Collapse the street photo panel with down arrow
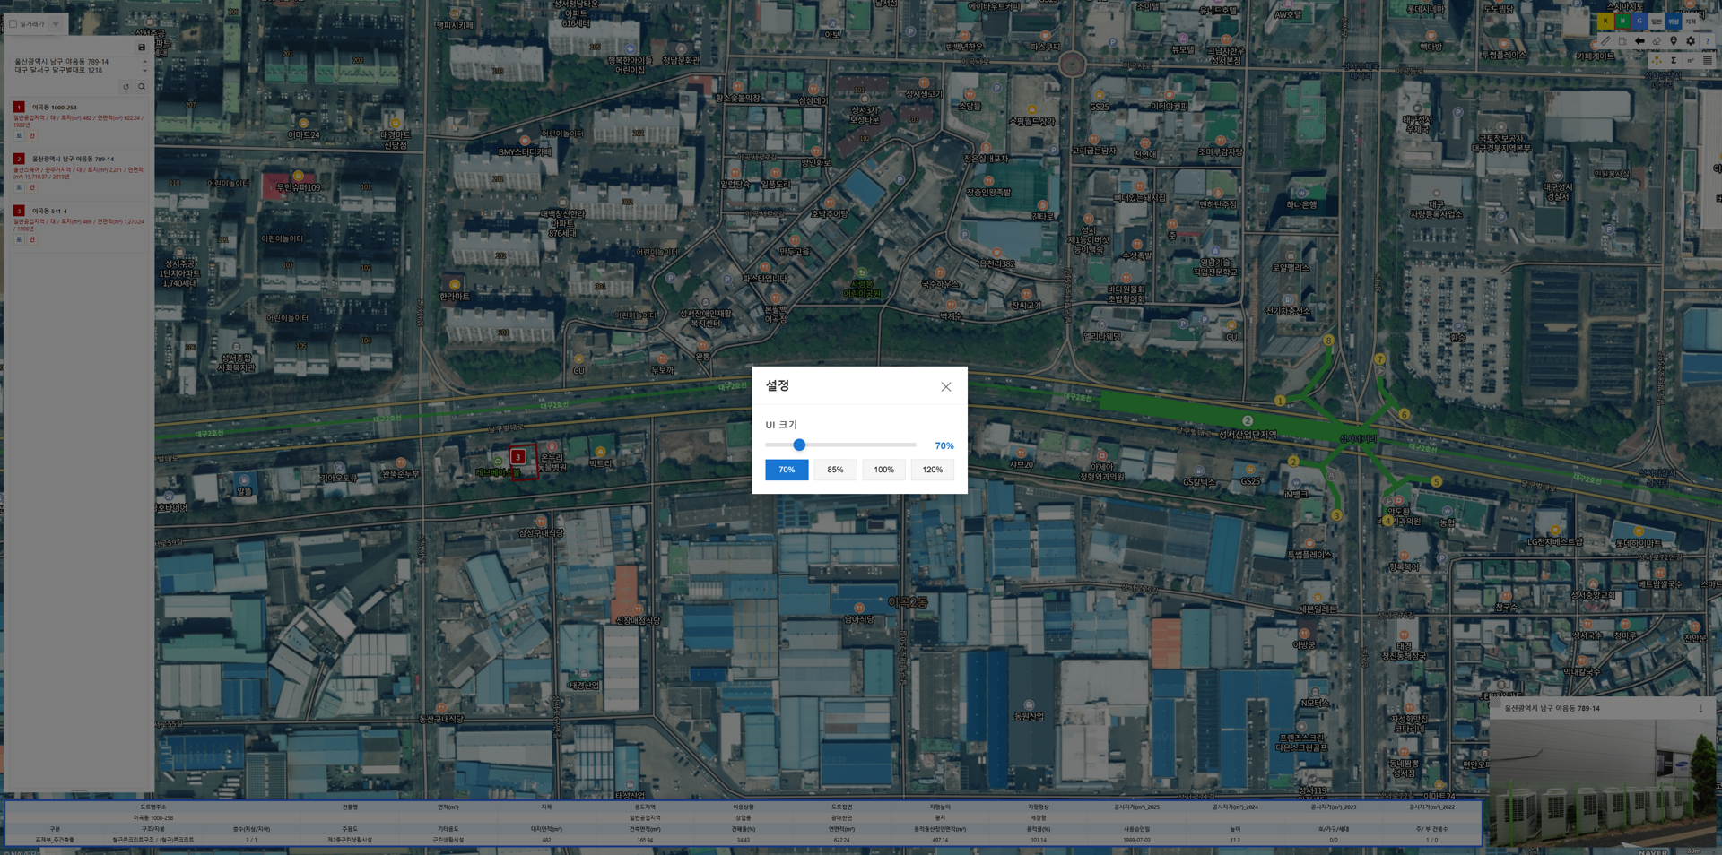This screenshot has height=855, width=1722. click(x=1700, y=709)
